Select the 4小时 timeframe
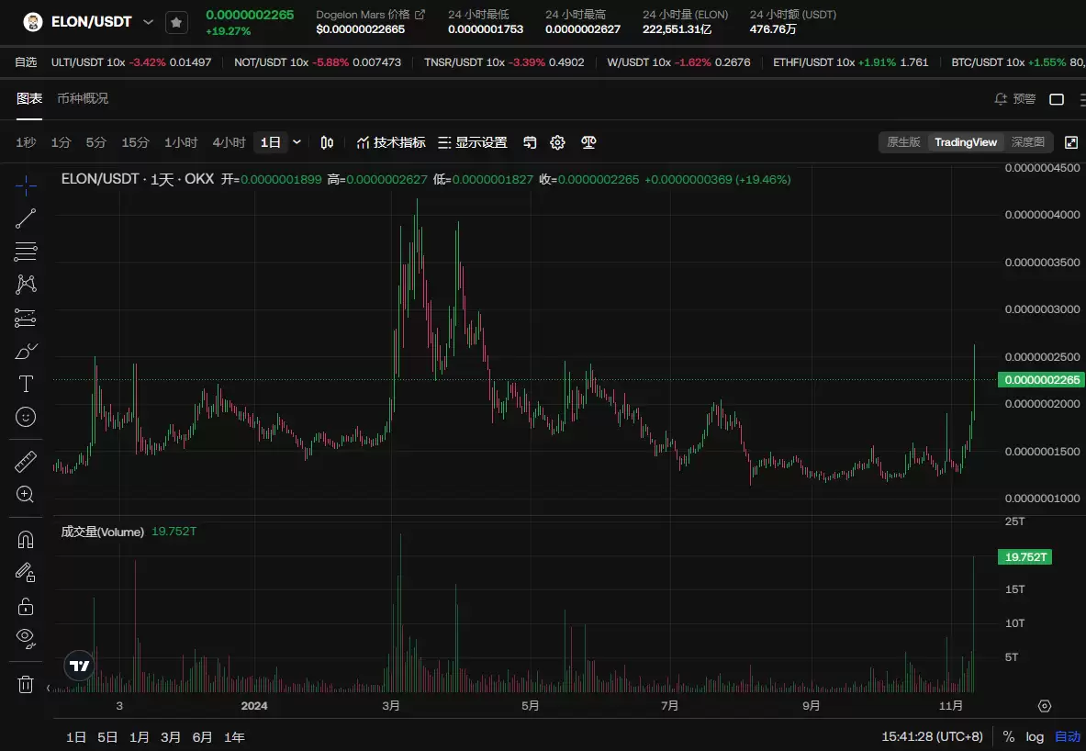The width and height of the screenshot is (1086, 751). pos(229,142)
